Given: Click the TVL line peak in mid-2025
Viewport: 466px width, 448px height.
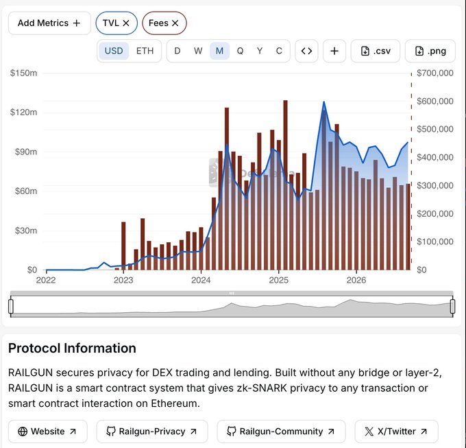Looking at the screenshot, I should pyautogui.click(x=324, y=102).
